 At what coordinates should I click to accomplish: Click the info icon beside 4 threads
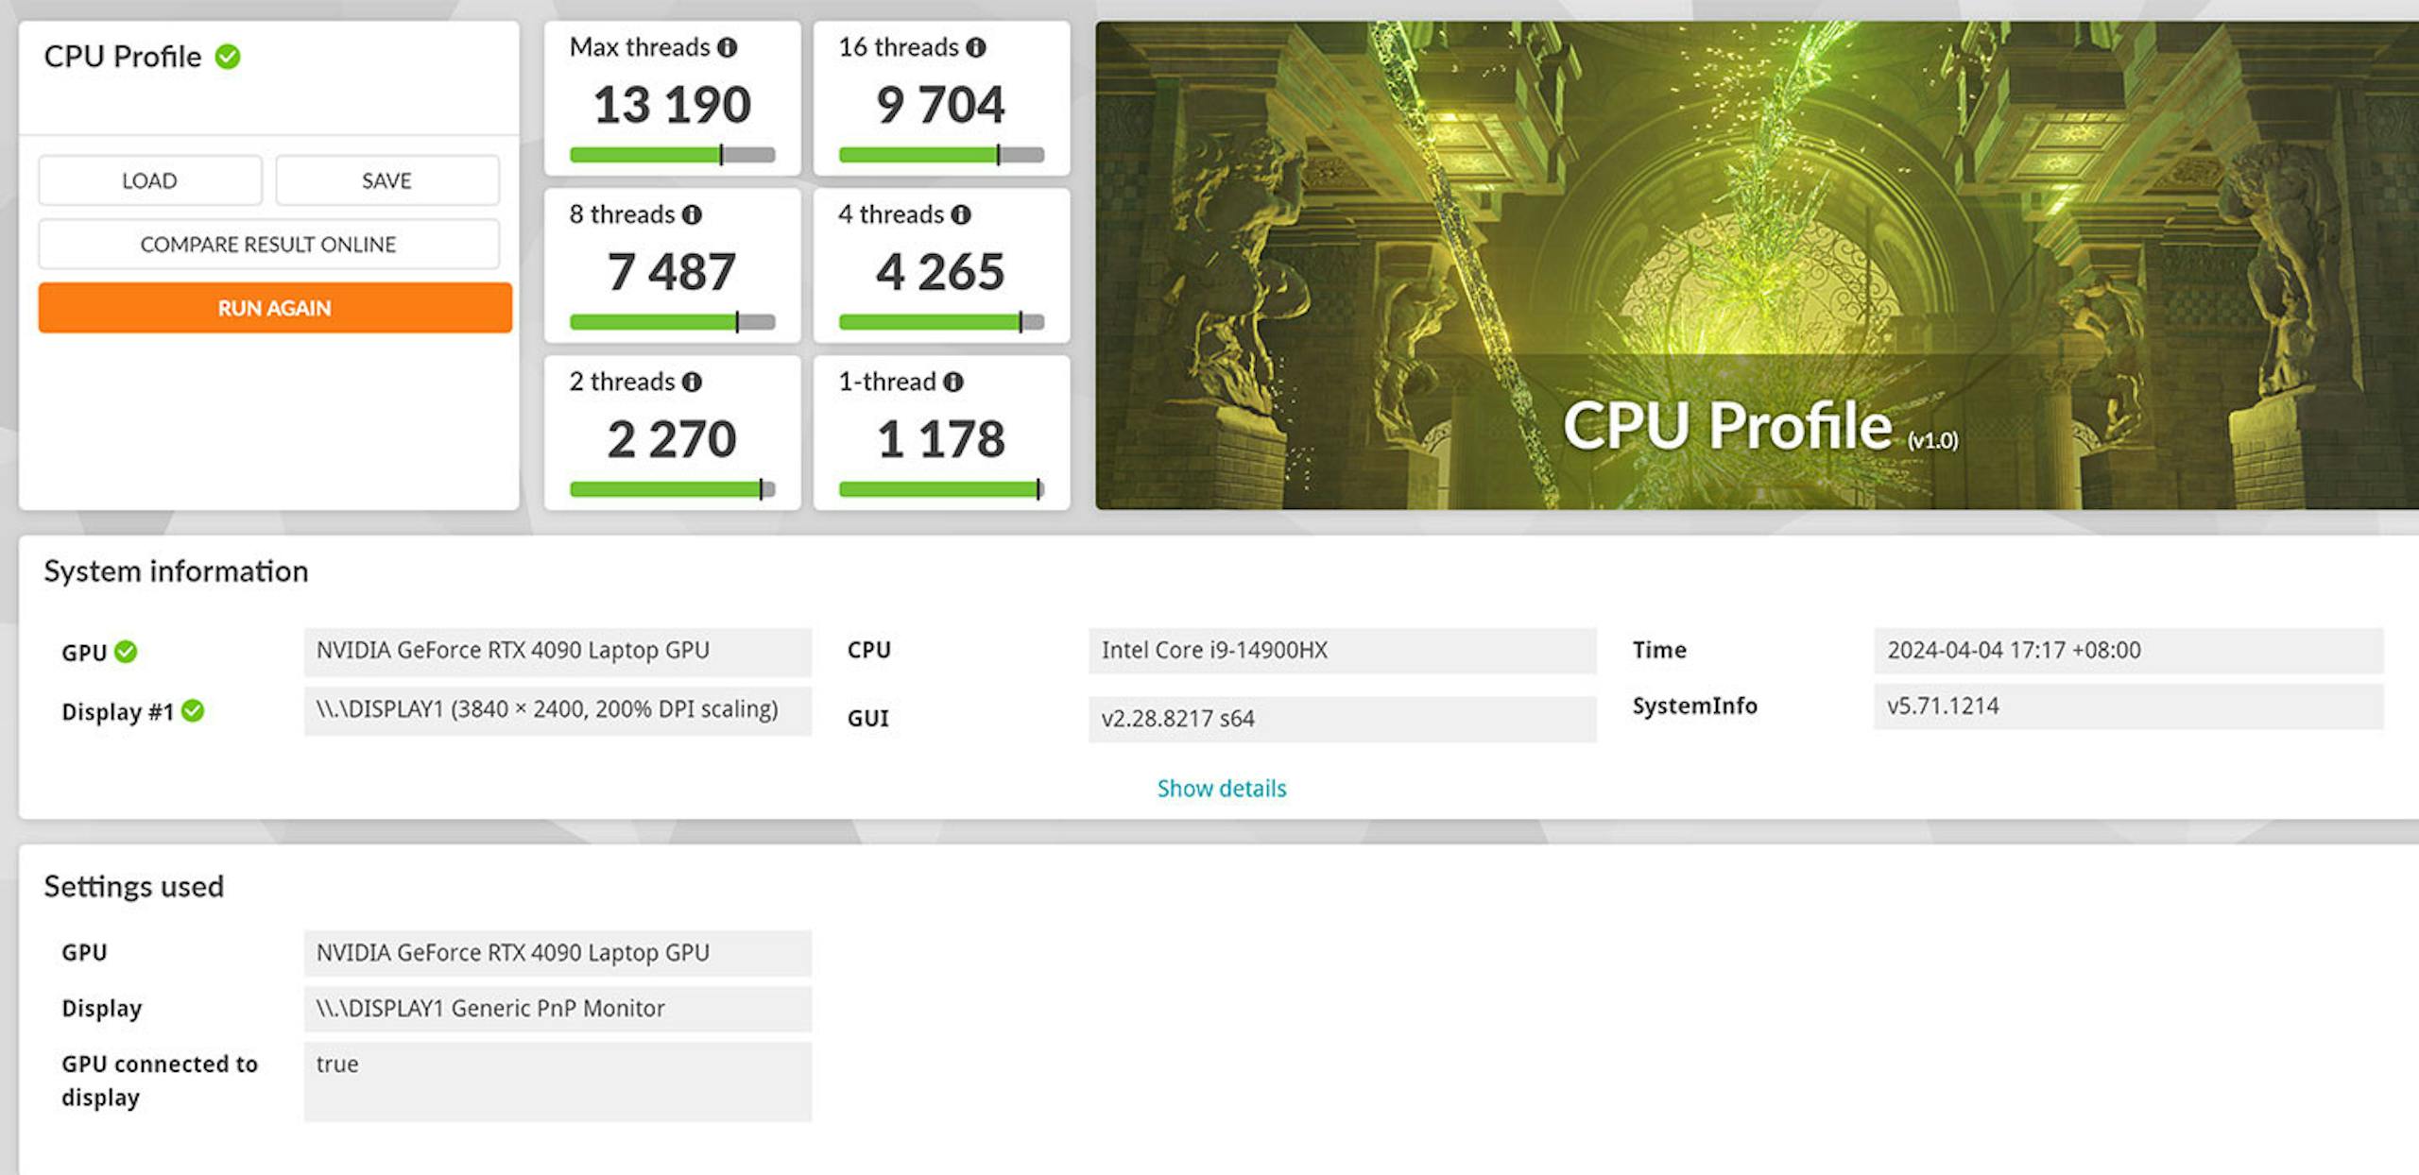(x=961, y=215)
